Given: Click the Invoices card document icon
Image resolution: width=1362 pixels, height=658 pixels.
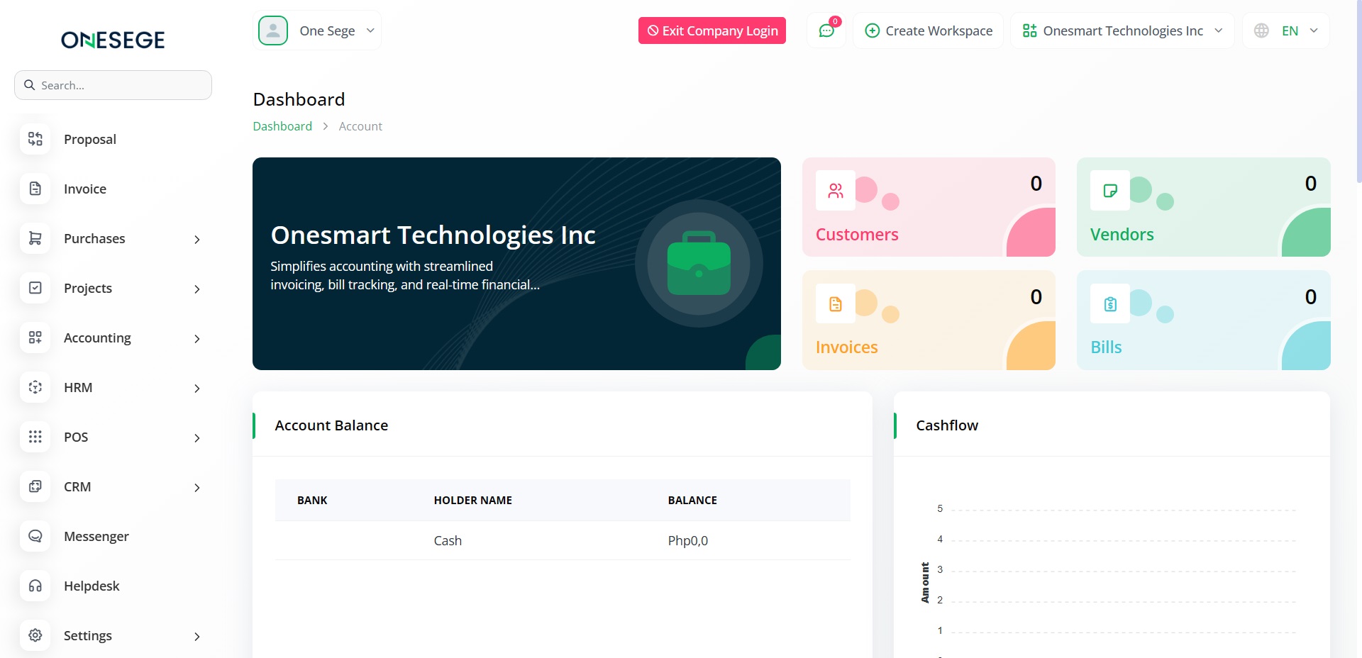Looking at the screenshot, I should 836,304.
